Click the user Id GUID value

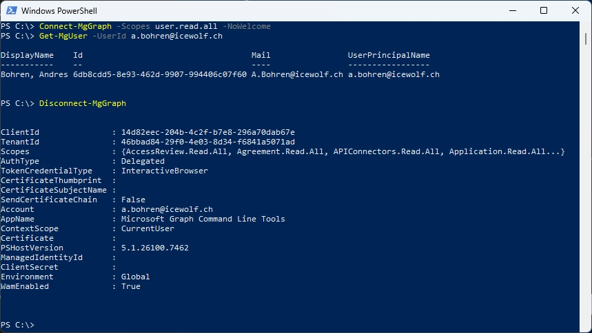tap(159, 74)
